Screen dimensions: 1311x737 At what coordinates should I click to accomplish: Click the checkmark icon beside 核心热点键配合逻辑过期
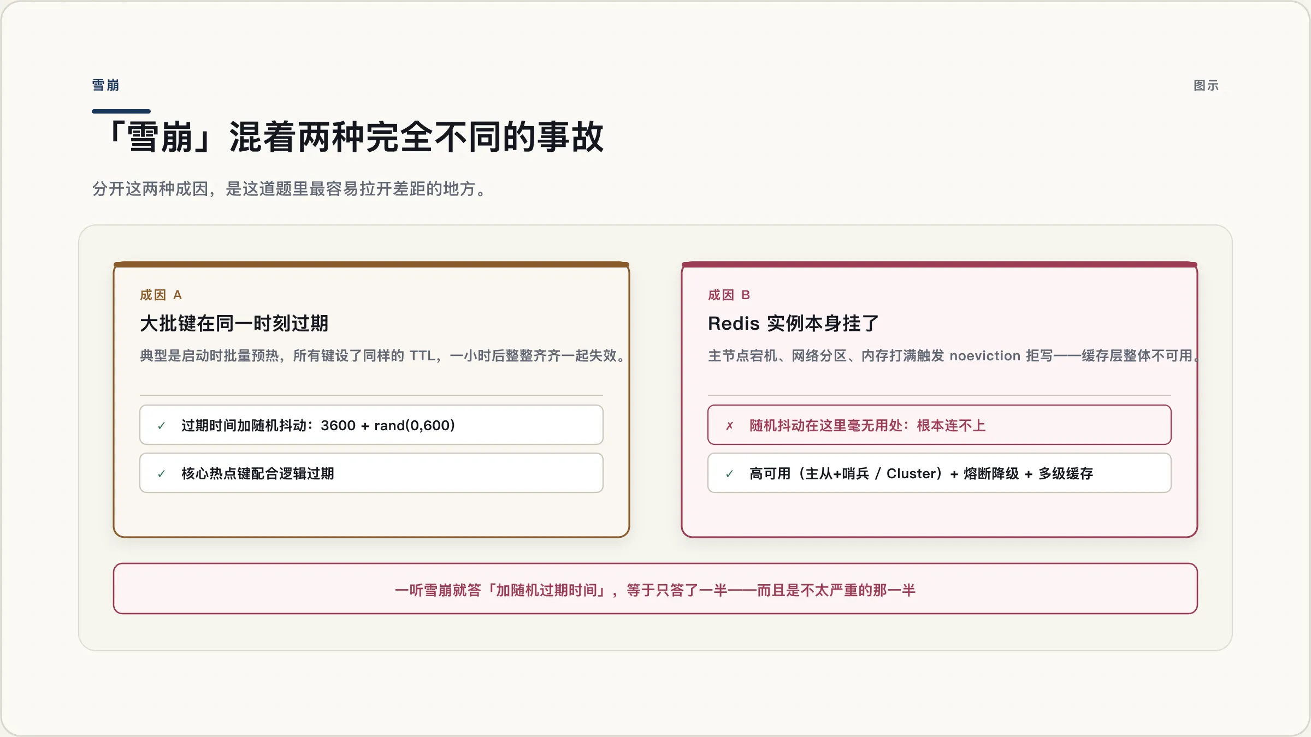point(161,474)
